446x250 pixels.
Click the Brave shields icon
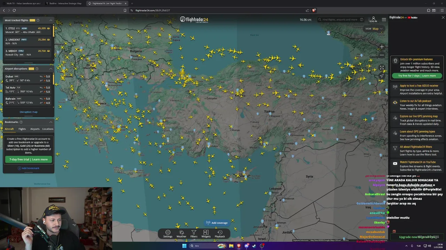[314, 10]
